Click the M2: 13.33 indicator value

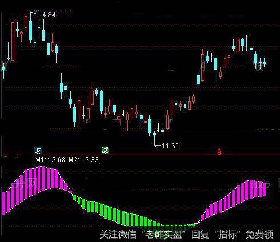point(83,159)
